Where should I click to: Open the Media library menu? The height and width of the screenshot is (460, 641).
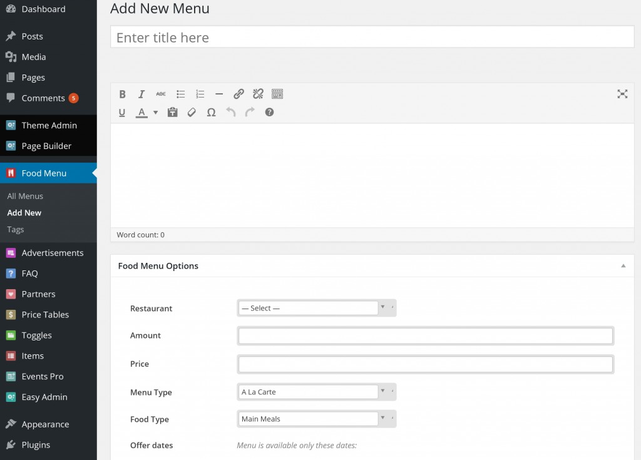coord(48,57)
